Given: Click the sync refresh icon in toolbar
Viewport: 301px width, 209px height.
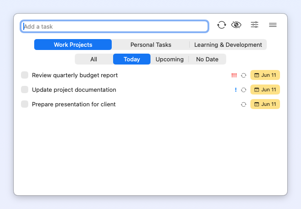Looking at the screenshot, I should [x=222, y=25].
